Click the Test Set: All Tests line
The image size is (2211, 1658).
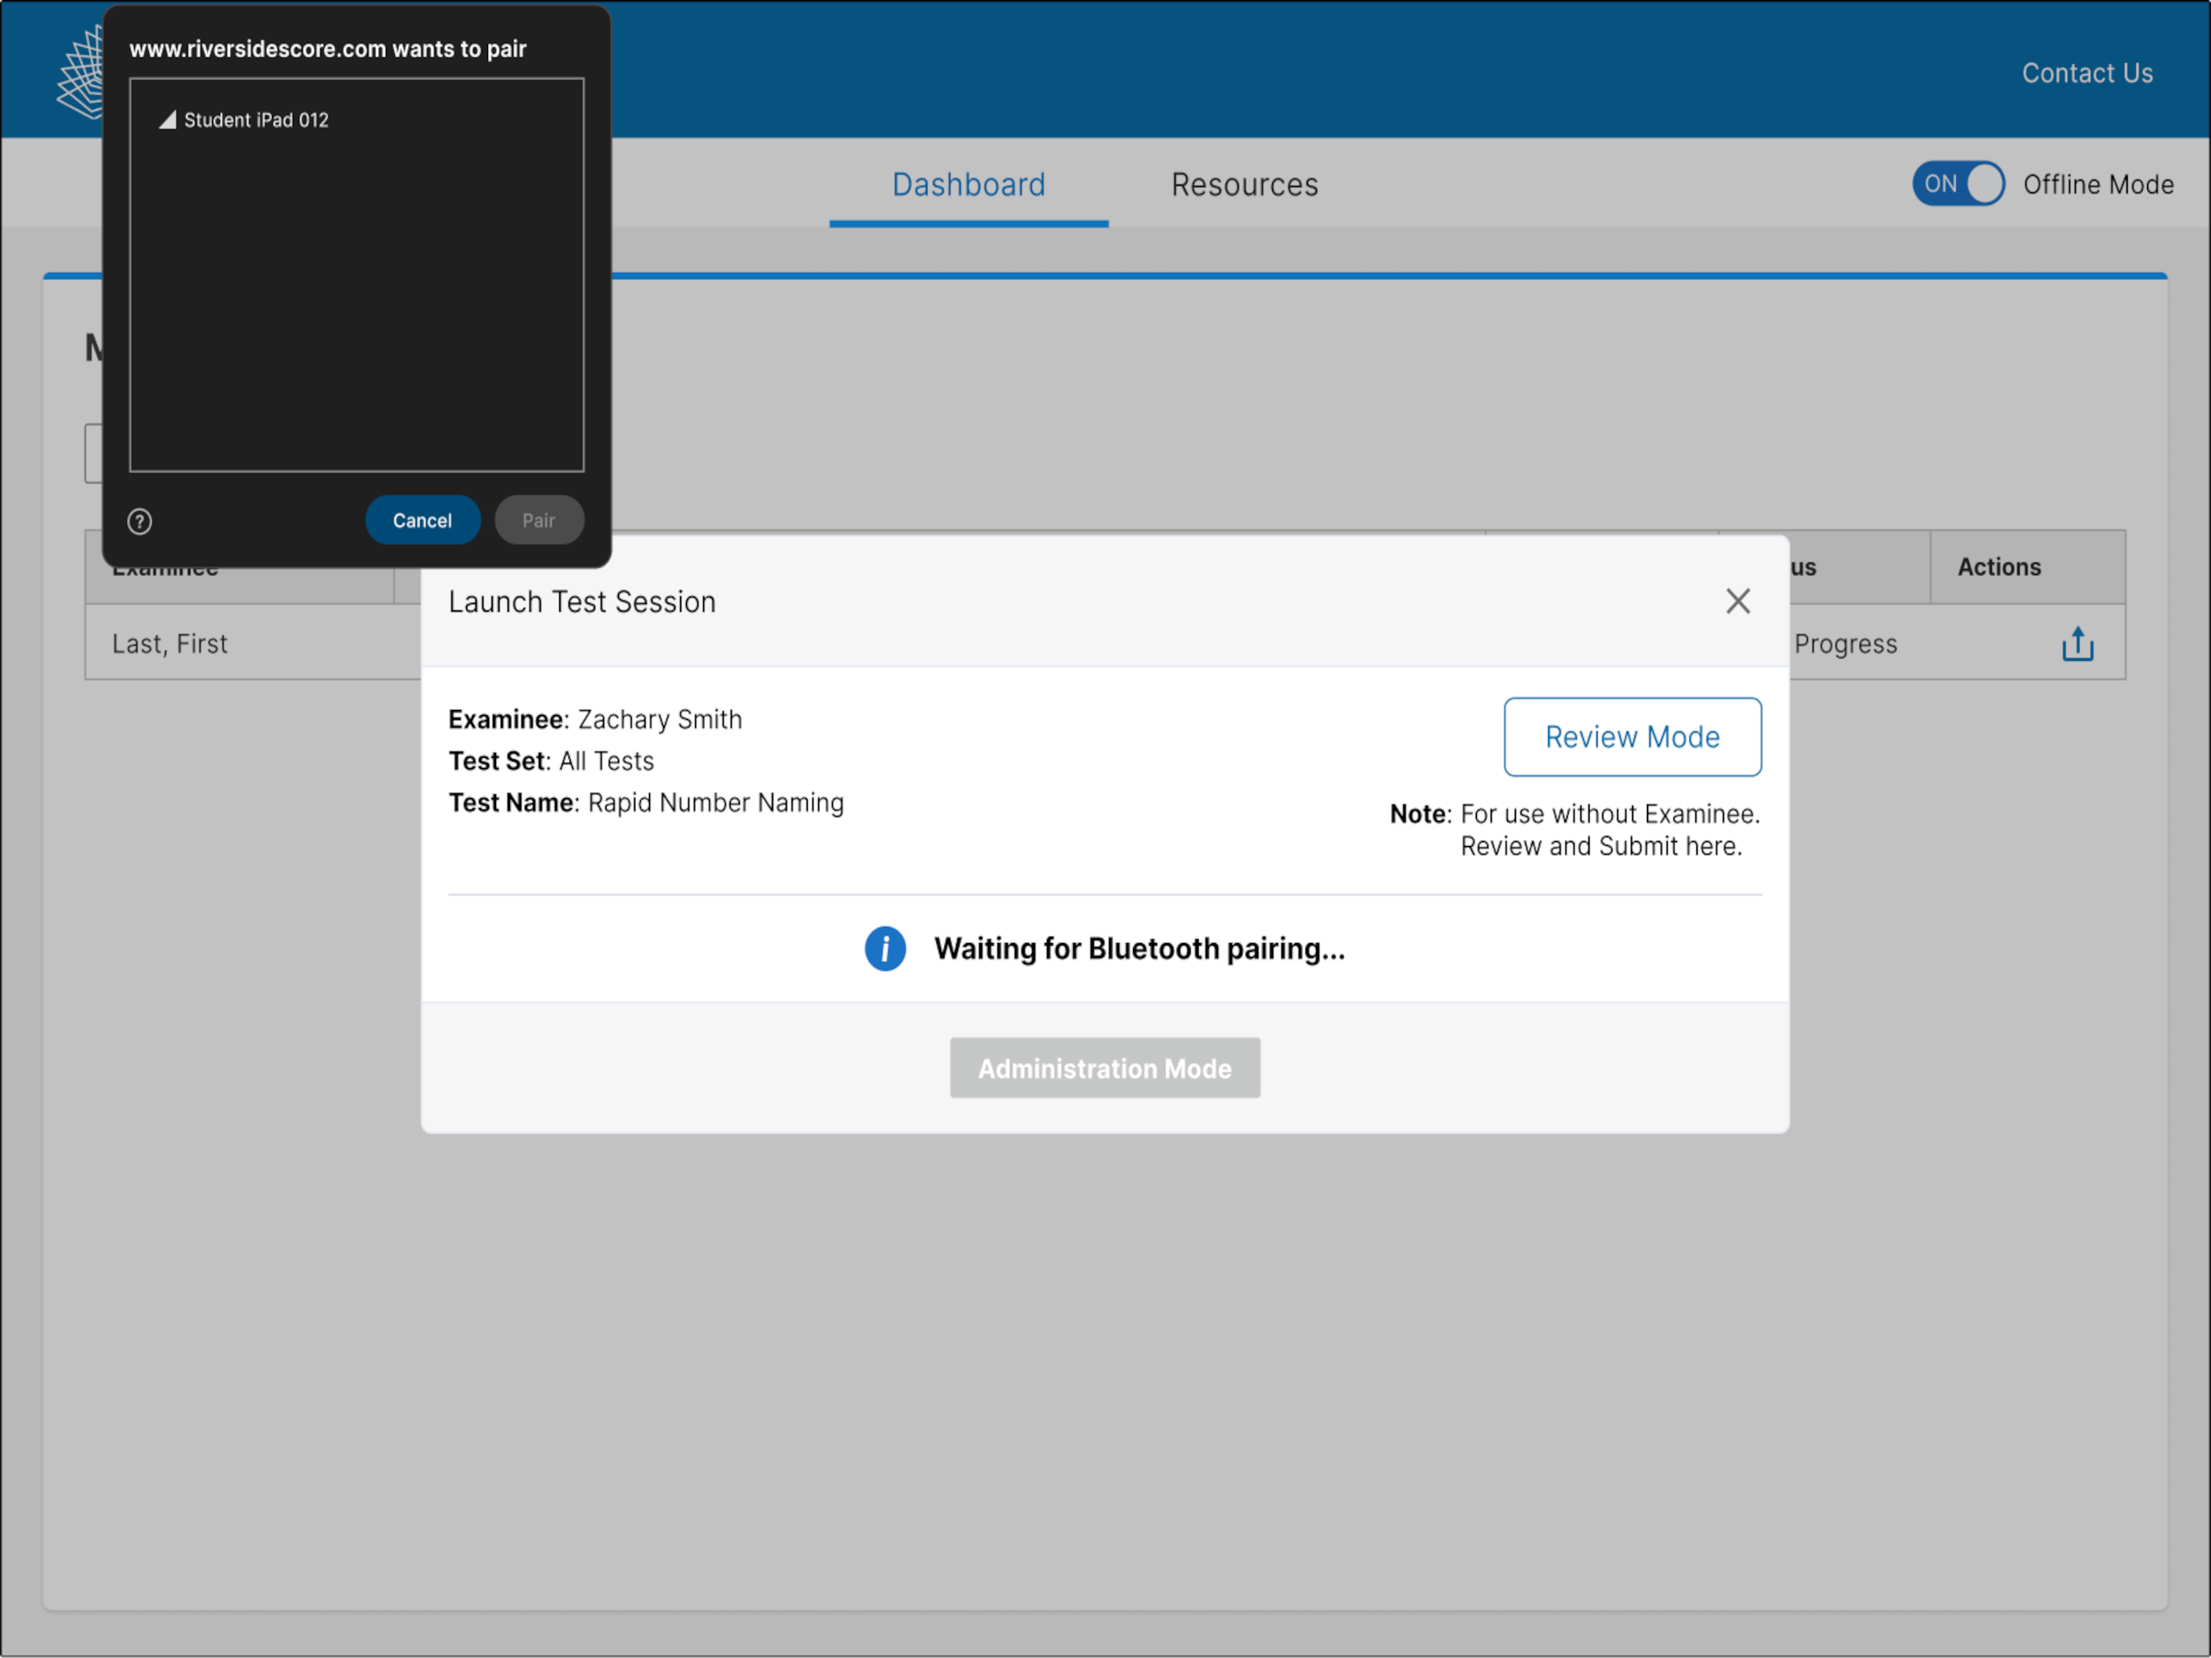pos(551,761)
